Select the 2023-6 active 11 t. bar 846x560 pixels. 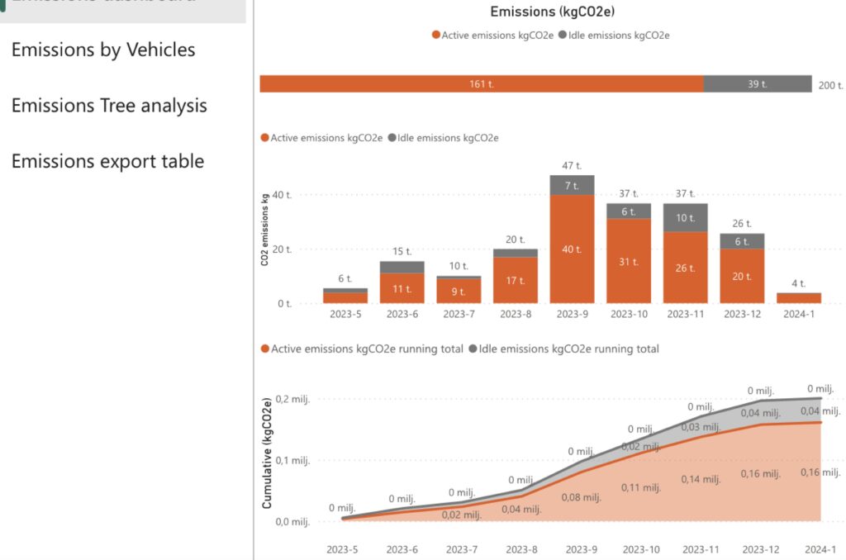pyautogui.click(x=403, y=288)
